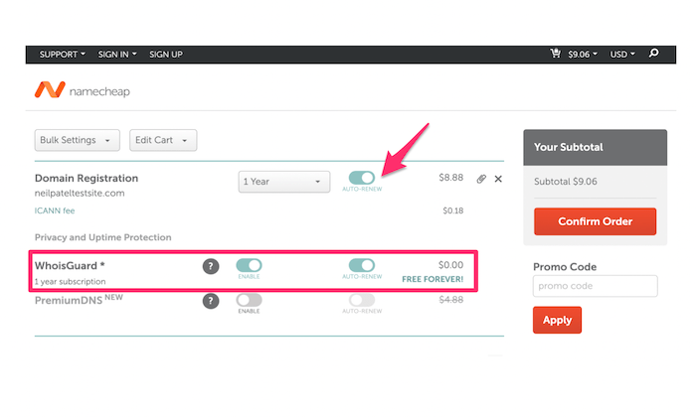Click the Subtotal $9.06 text
Viewport: 696px width, 417px height.
566,182
